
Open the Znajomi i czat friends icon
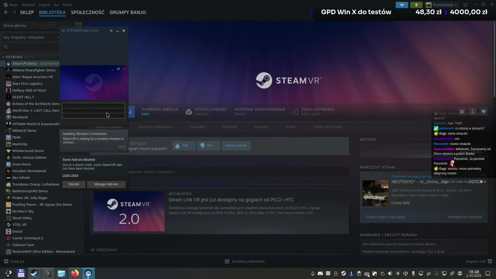click(490, 262)
